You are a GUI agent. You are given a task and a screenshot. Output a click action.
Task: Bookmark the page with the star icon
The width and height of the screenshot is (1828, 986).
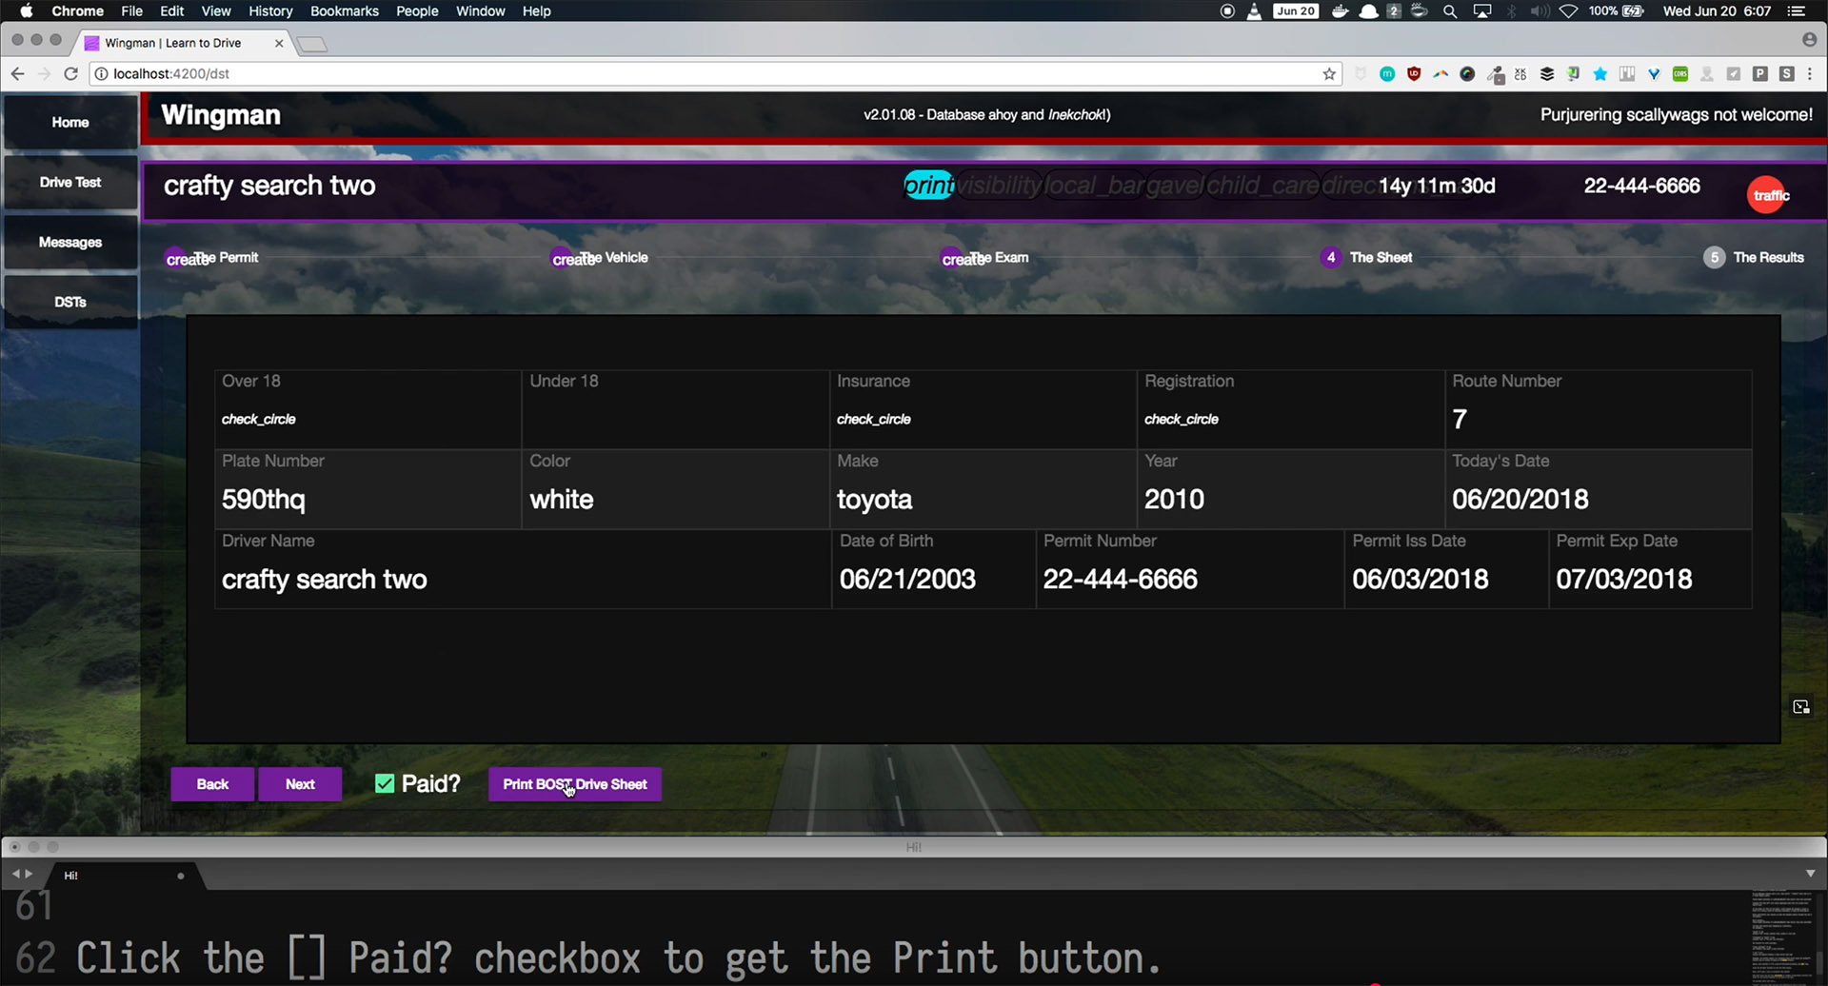1329,74
